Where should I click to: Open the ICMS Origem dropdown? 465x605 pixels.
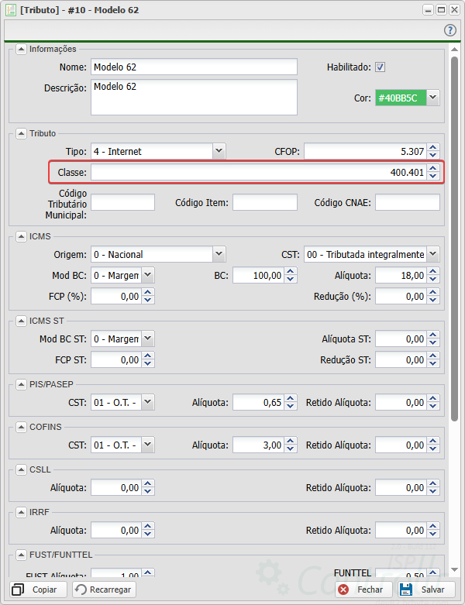(219, 254)
